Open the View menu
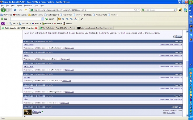Viewport: 193px width, 120px height. click(x=13, y=6)
